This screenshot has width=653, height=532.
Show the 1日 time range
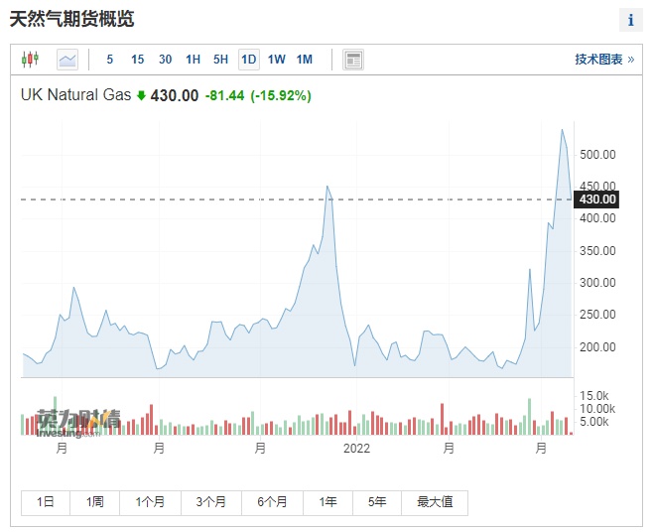[46, 502]
